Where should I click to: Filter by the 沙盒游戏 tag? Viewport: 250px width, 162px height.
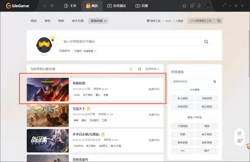click(x=182, y=107)
